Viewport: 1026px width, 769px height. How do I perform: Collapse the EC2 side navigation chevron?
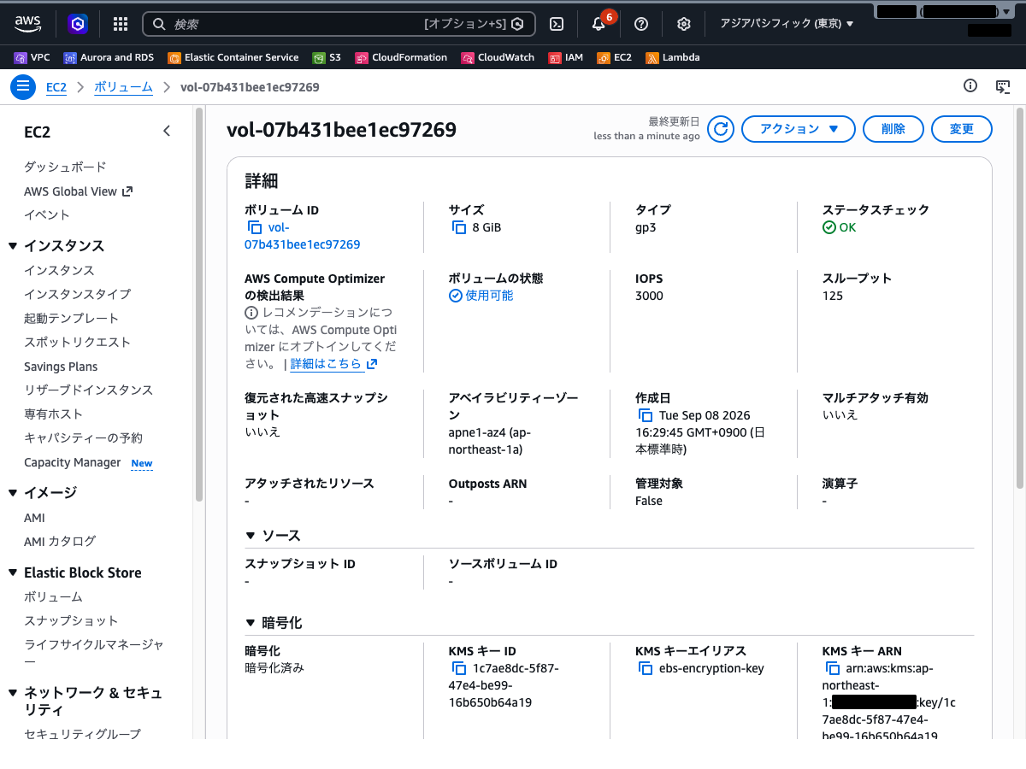point(167,131)
